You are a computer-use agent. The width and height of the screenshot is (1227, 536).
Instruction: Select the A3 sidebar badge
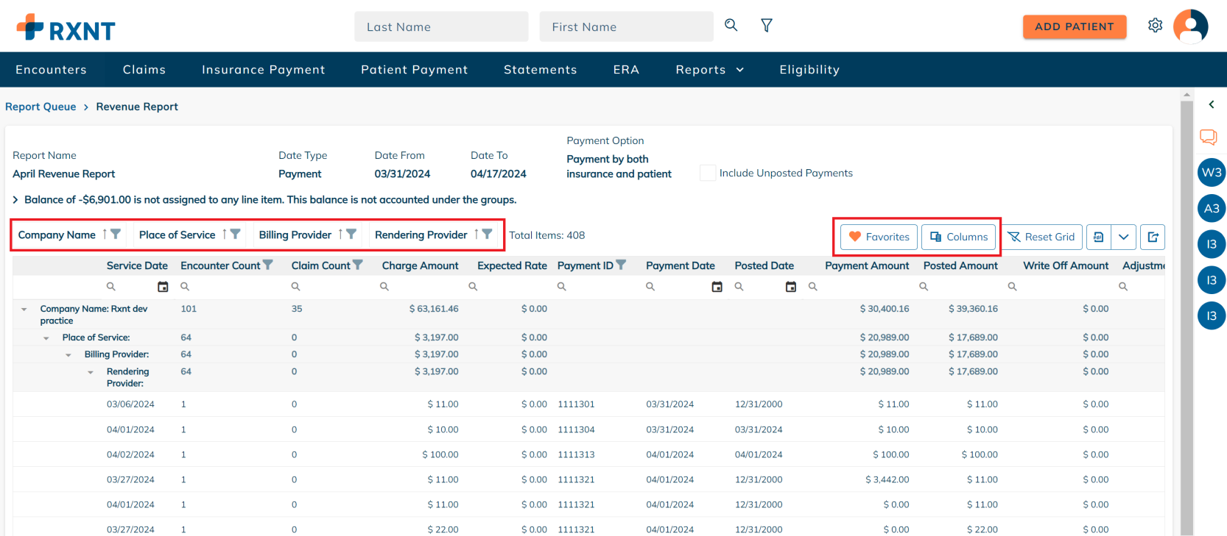(1212, 208)
